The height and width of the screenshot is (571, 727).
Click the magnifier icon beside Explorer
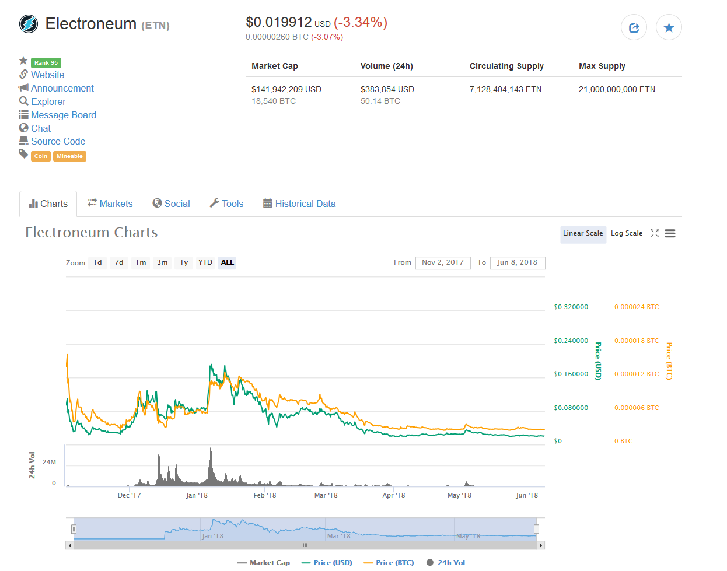coord(23,101)
